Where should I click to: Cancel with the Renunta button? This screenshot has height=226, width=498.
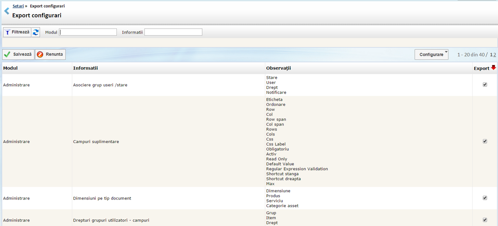[51, 54]
